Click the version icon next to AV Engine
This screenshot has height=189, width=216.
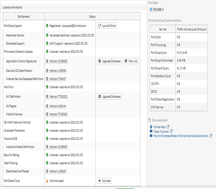47,106
